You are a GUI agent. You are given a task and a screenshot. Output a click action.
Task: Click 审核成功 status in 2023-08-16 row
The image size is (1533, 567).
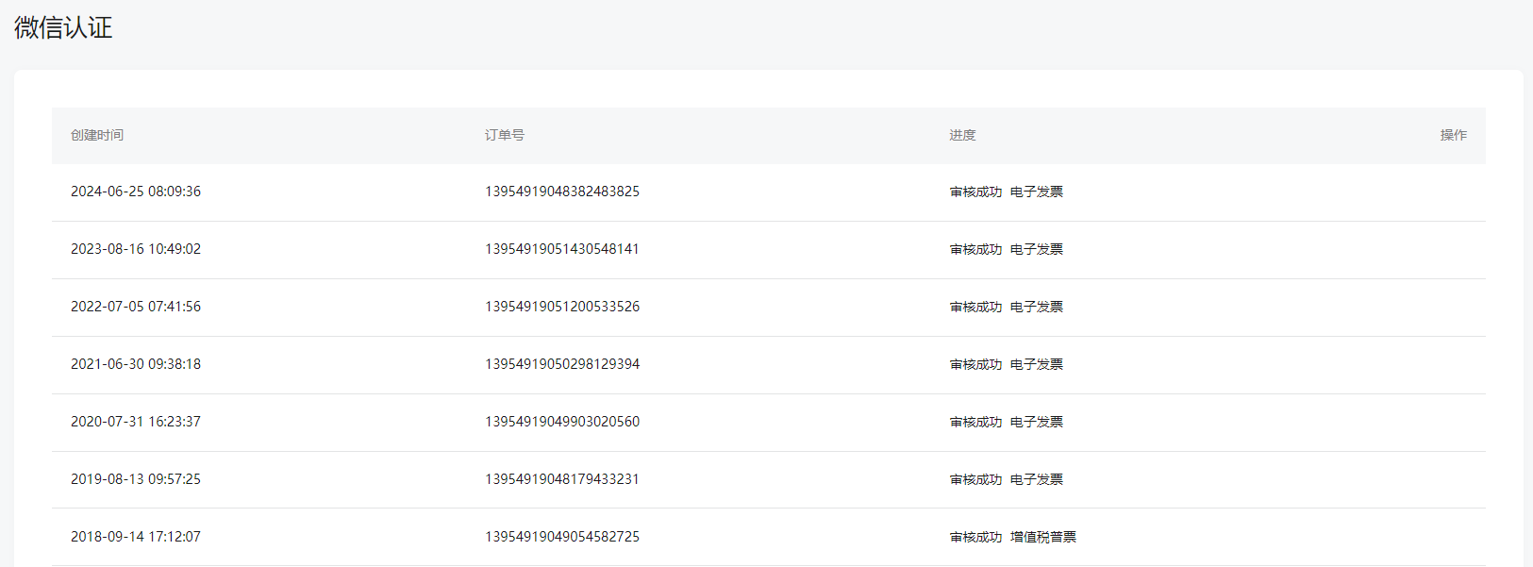975,249
